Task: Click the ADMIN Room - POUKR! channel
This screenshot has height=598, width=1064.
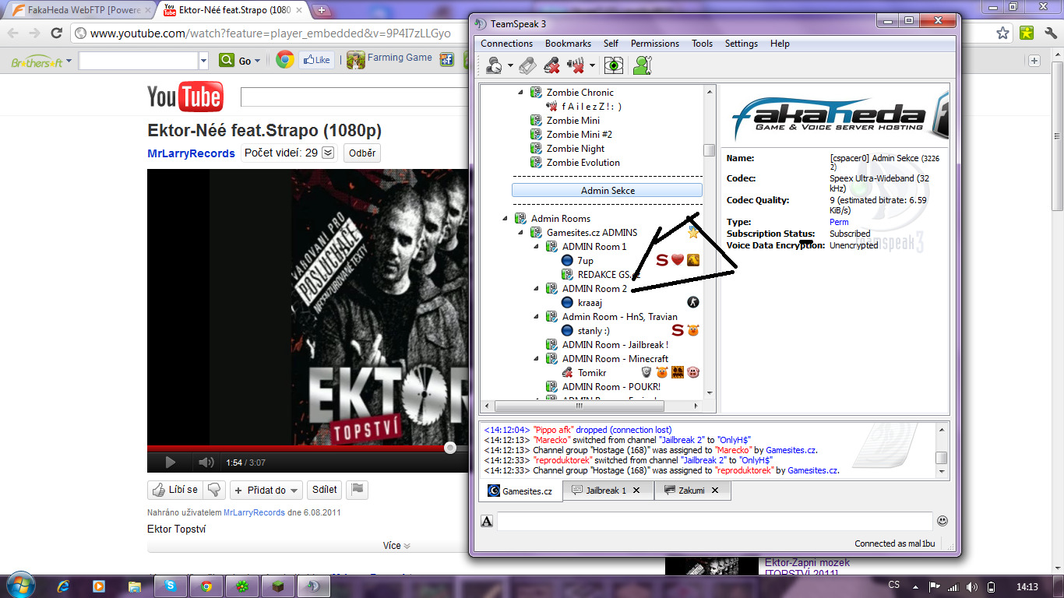Action: tap(611, 387)
